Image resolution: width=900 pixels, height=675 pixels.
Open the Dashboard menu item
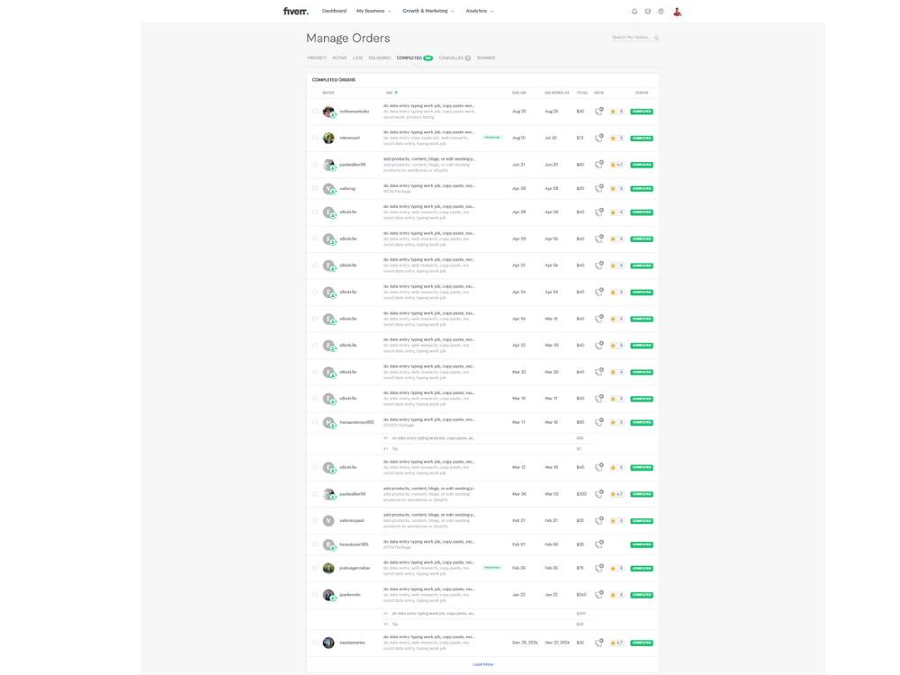pyautogui.click(x=334, y=11)
